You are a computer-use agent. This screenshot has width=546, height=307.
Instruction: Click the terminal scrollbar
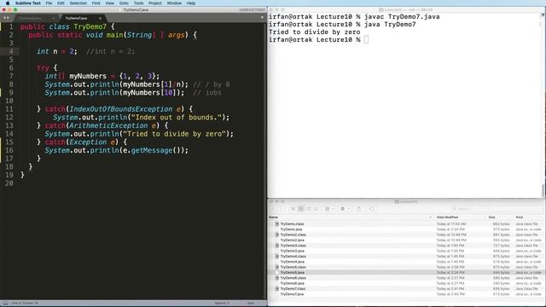tap(543, 190)
